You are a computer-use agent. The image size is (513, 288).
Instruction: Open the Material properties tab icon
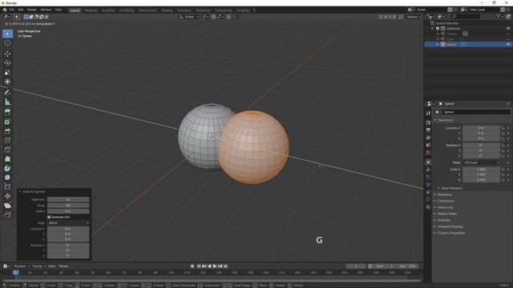(428, 206)
